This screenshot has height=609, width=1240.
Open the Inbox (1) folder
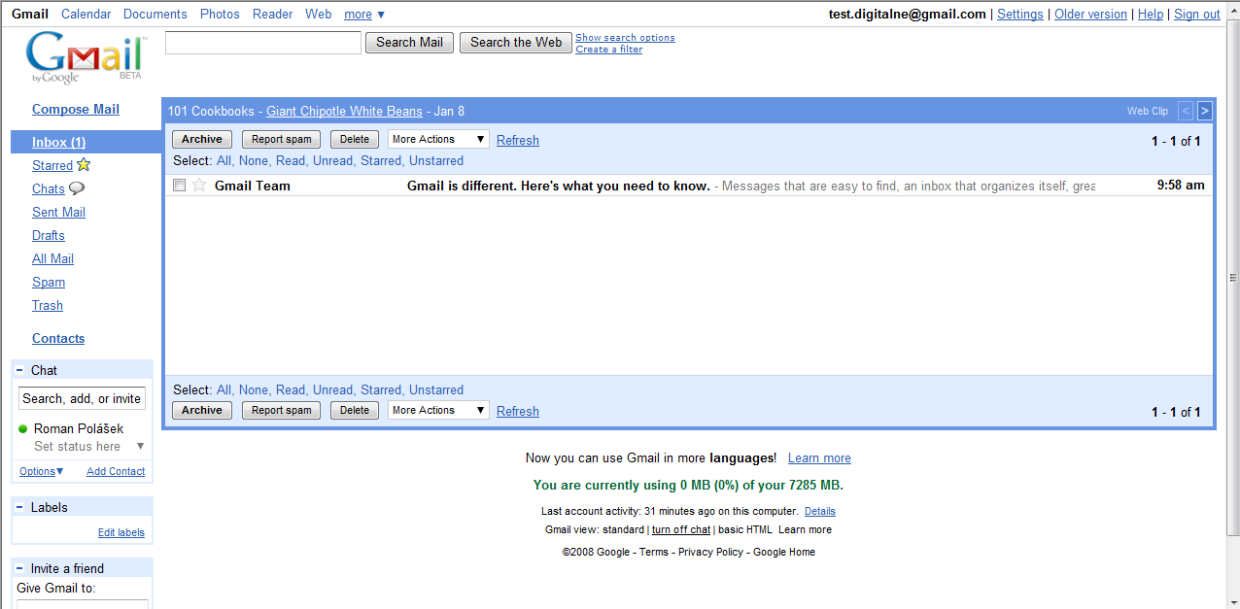click(58, 142)
